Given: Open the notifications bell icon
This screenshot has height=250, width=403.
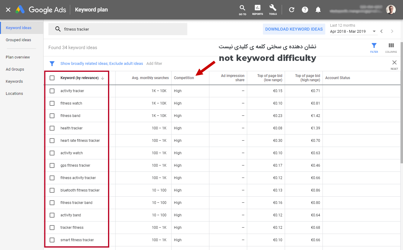Looking at the screenshot, I should point(318,10).
